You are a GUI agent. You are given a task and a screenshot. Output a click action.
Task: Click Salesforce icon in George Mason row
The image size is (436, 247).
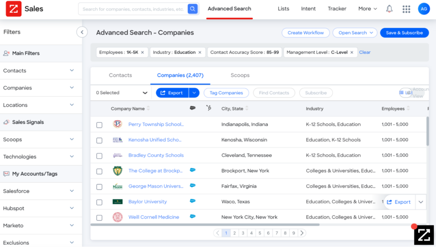point(192,185)
